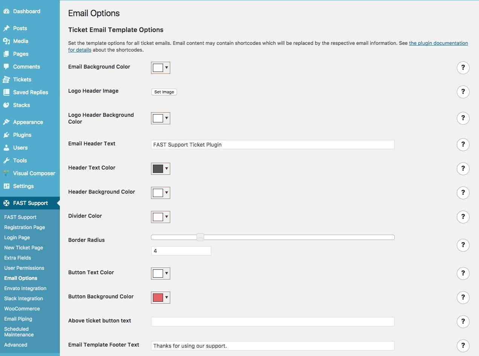Click the Tickets icon in sidebar
Viewport: 479px width, 356px height.
tap(6, 79)
